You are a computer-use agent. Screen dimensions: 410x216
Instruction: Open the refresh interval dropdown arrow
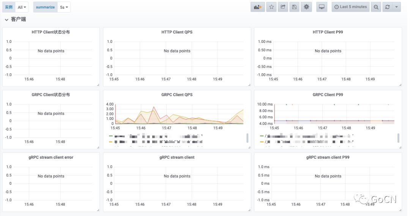pyautogui.click(x=397, y=7)
